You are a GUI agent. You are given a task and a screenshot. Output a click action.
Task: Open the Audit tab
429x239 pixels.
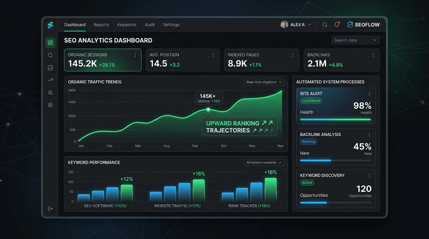pos(150,25)
